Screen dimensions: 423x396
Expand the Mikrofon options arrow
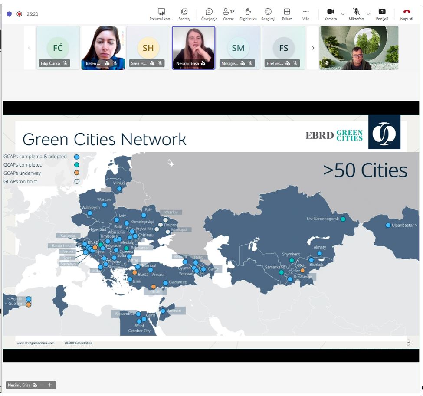tap(368, 14)
